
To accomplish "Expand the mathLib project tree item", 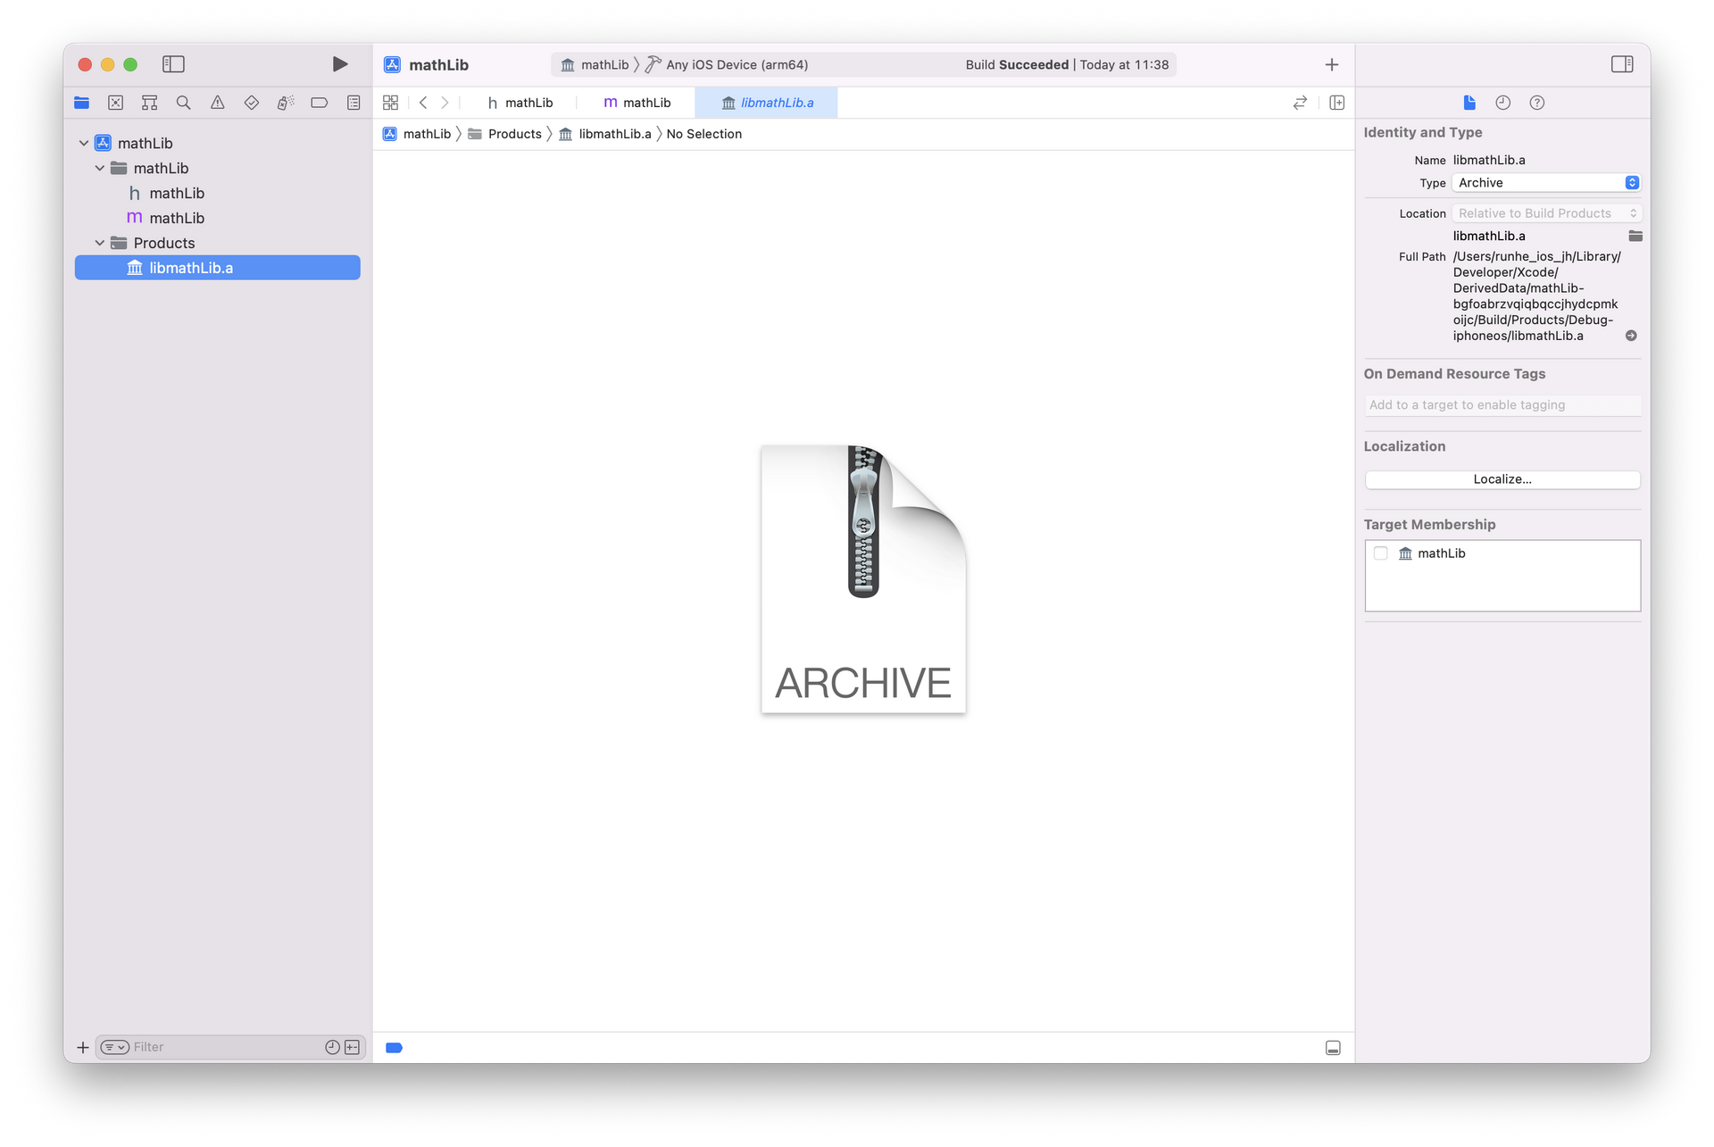I will coord(83,142).
